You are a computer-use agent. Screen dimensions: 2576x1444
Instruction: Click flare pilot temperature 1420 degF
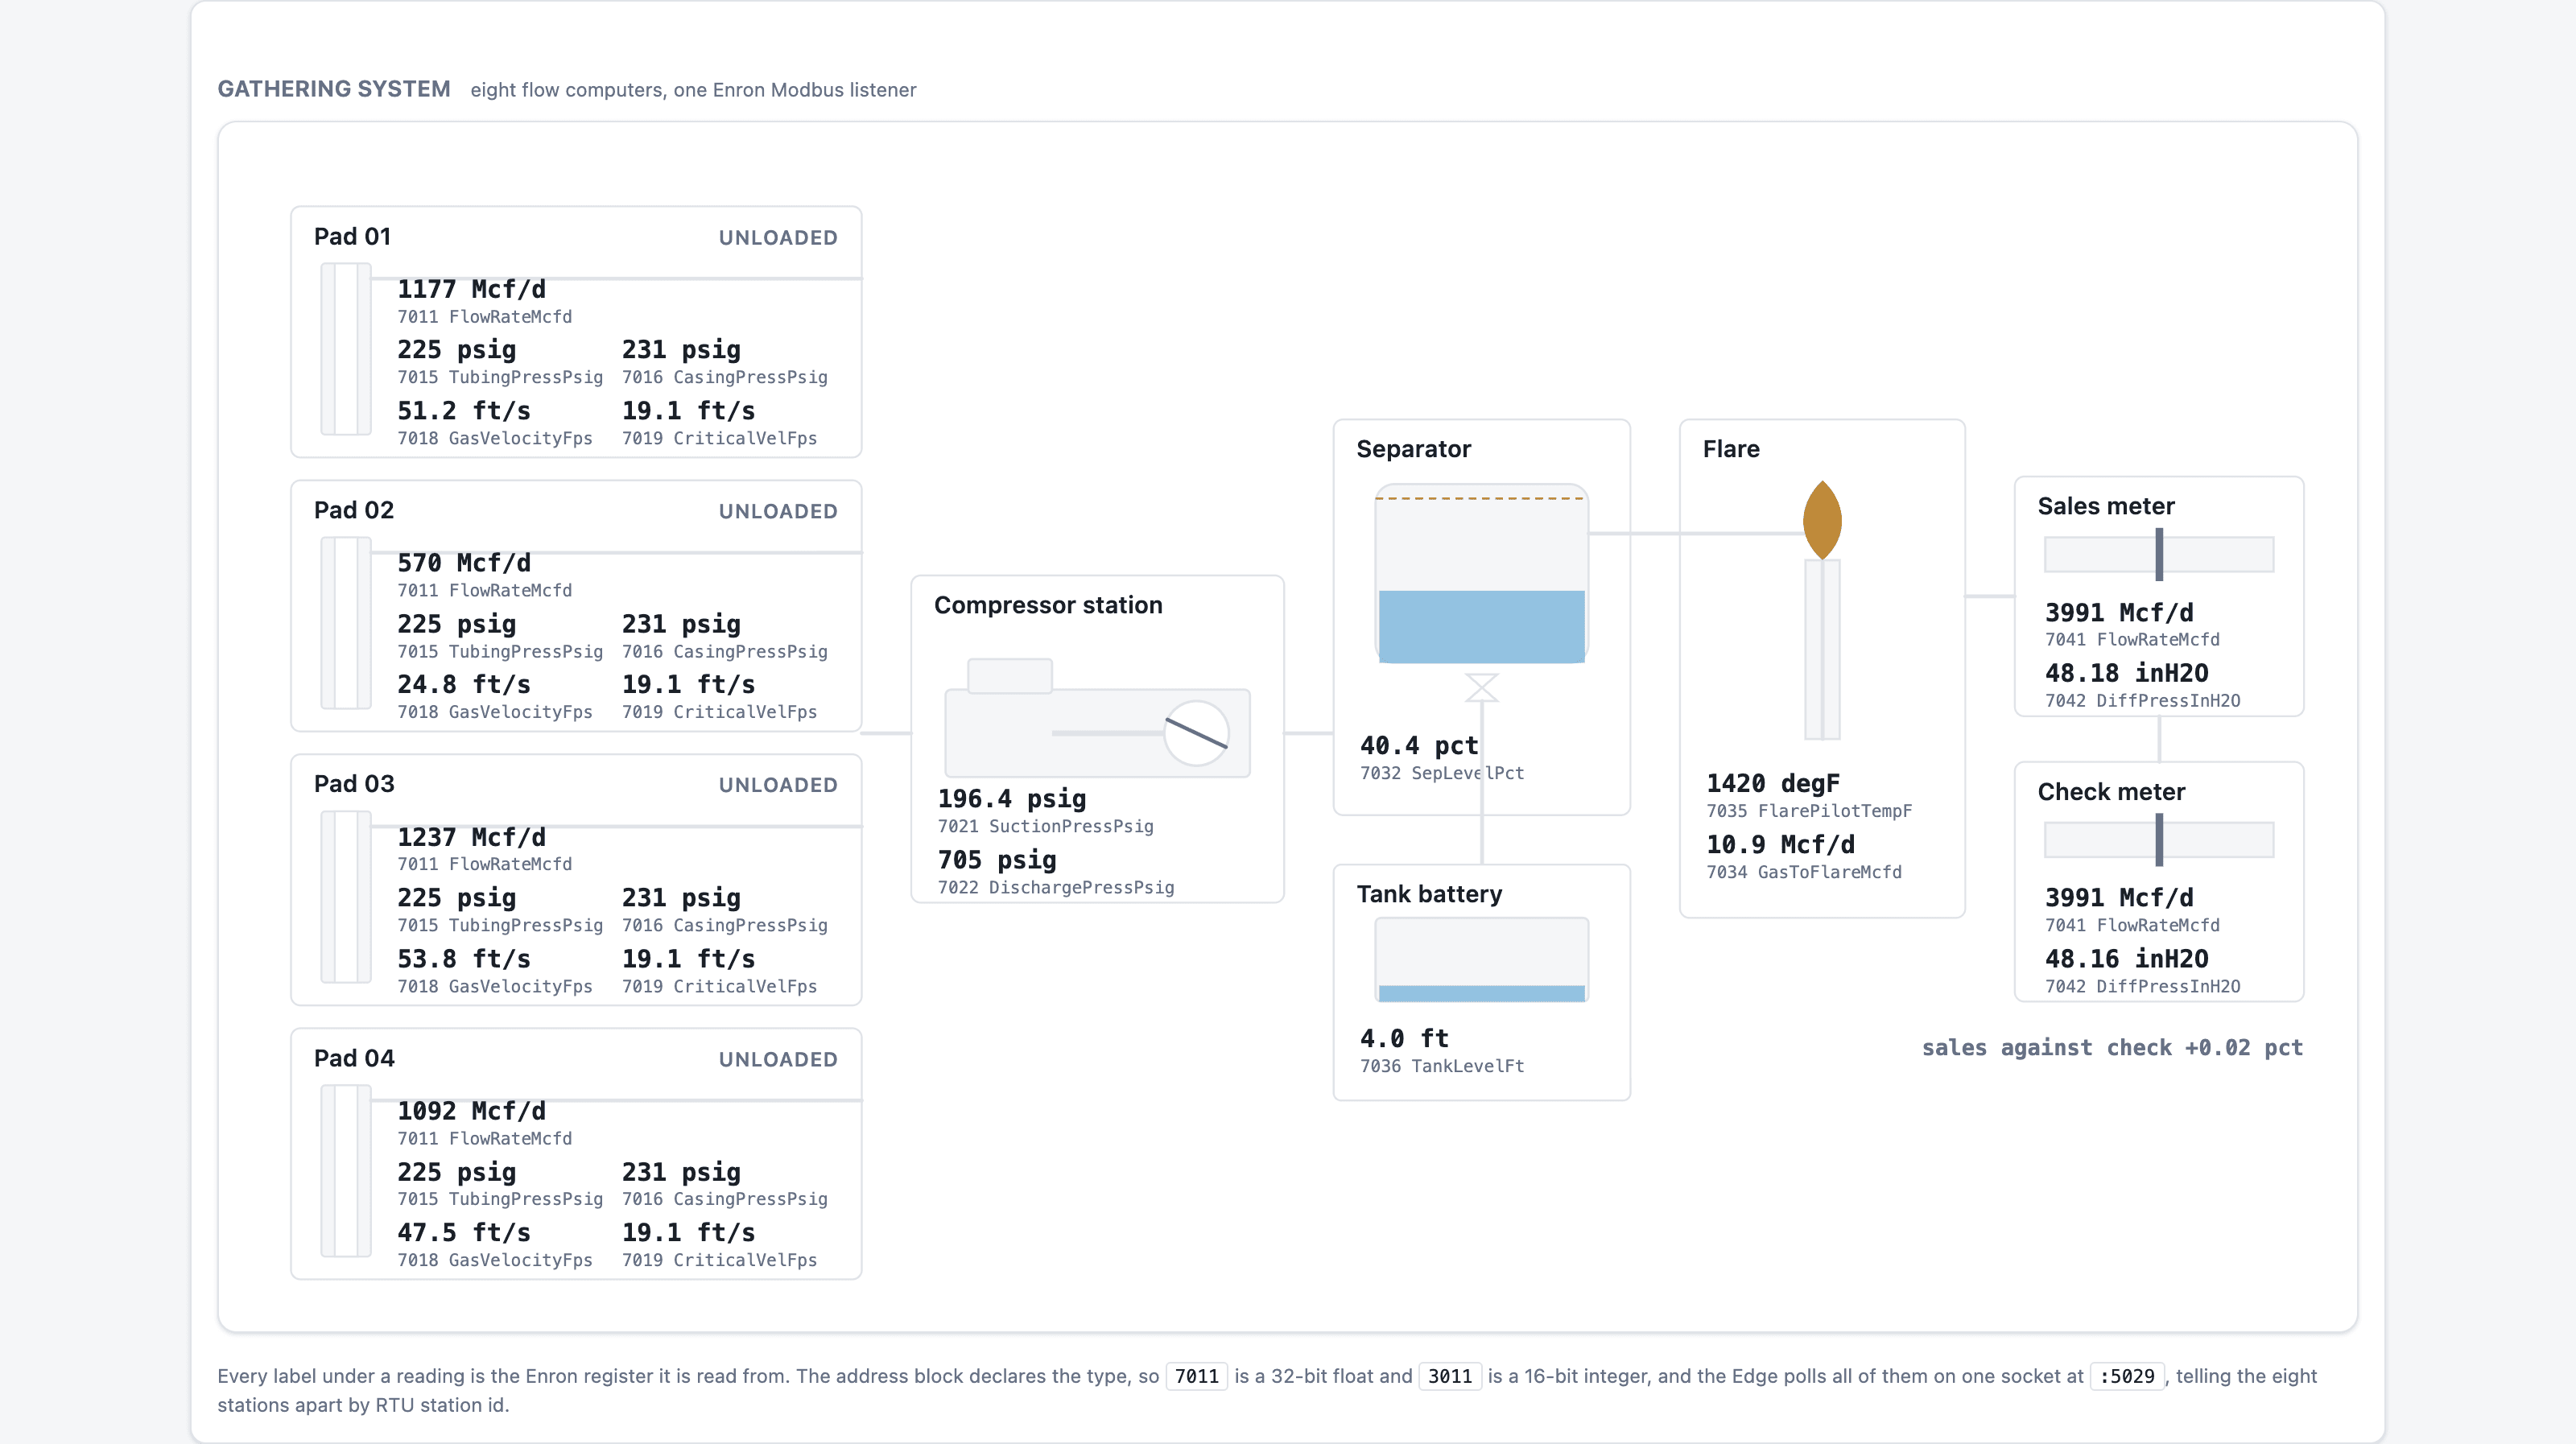1773,784
